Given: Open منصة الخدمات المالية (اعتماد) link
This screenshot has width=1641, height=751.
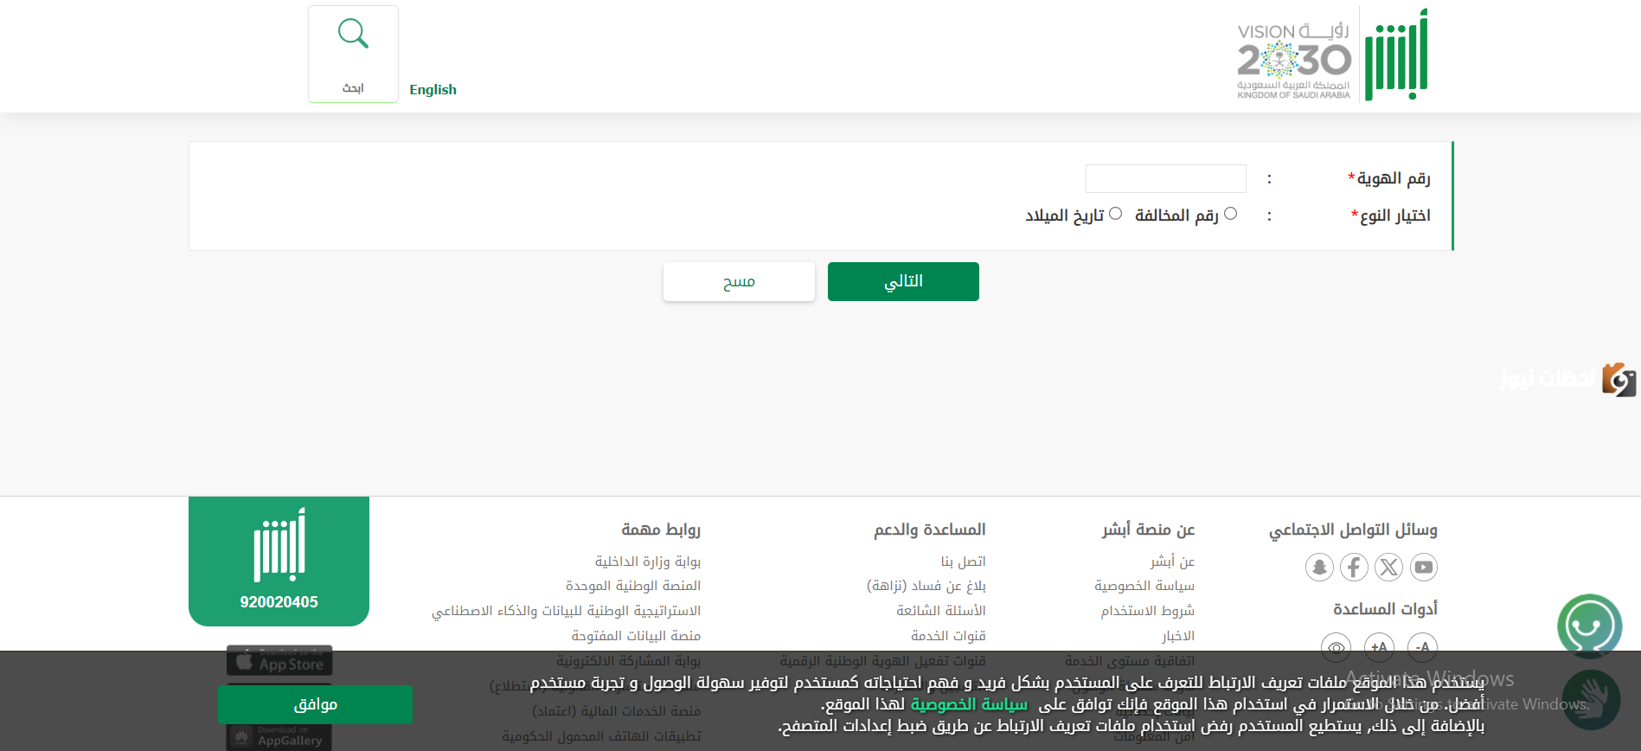Looking at the screenshot, I should click(x=617, y=711).
